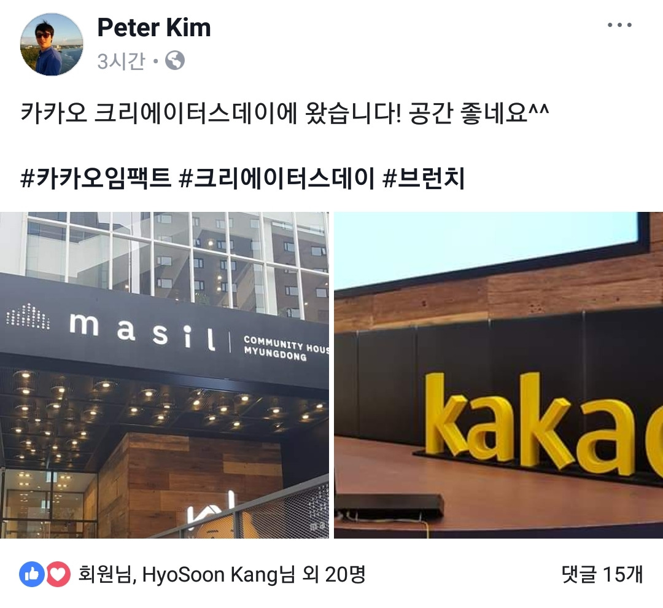Click the masil sign in left photo
Viewport: 663px width, 608px height.
tap(142, 331)
